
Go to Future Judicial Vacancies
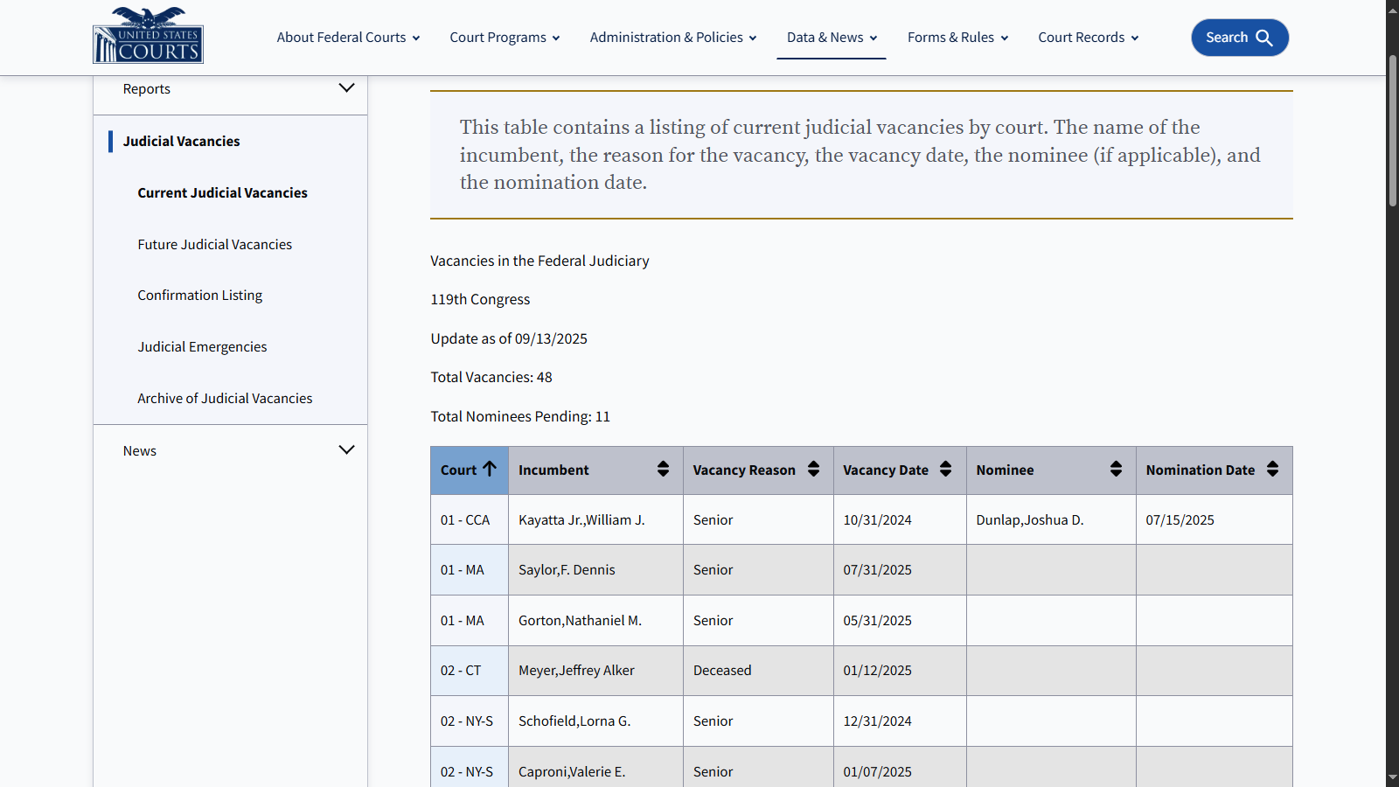[x=214, y=245]
